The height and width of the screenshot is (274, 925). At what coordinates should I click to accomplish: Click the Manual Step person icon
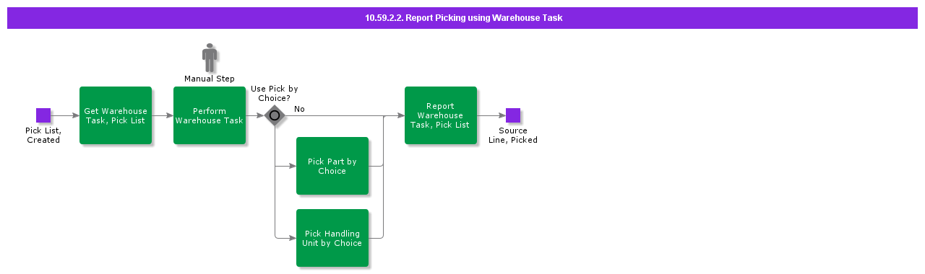pos(210,58)
